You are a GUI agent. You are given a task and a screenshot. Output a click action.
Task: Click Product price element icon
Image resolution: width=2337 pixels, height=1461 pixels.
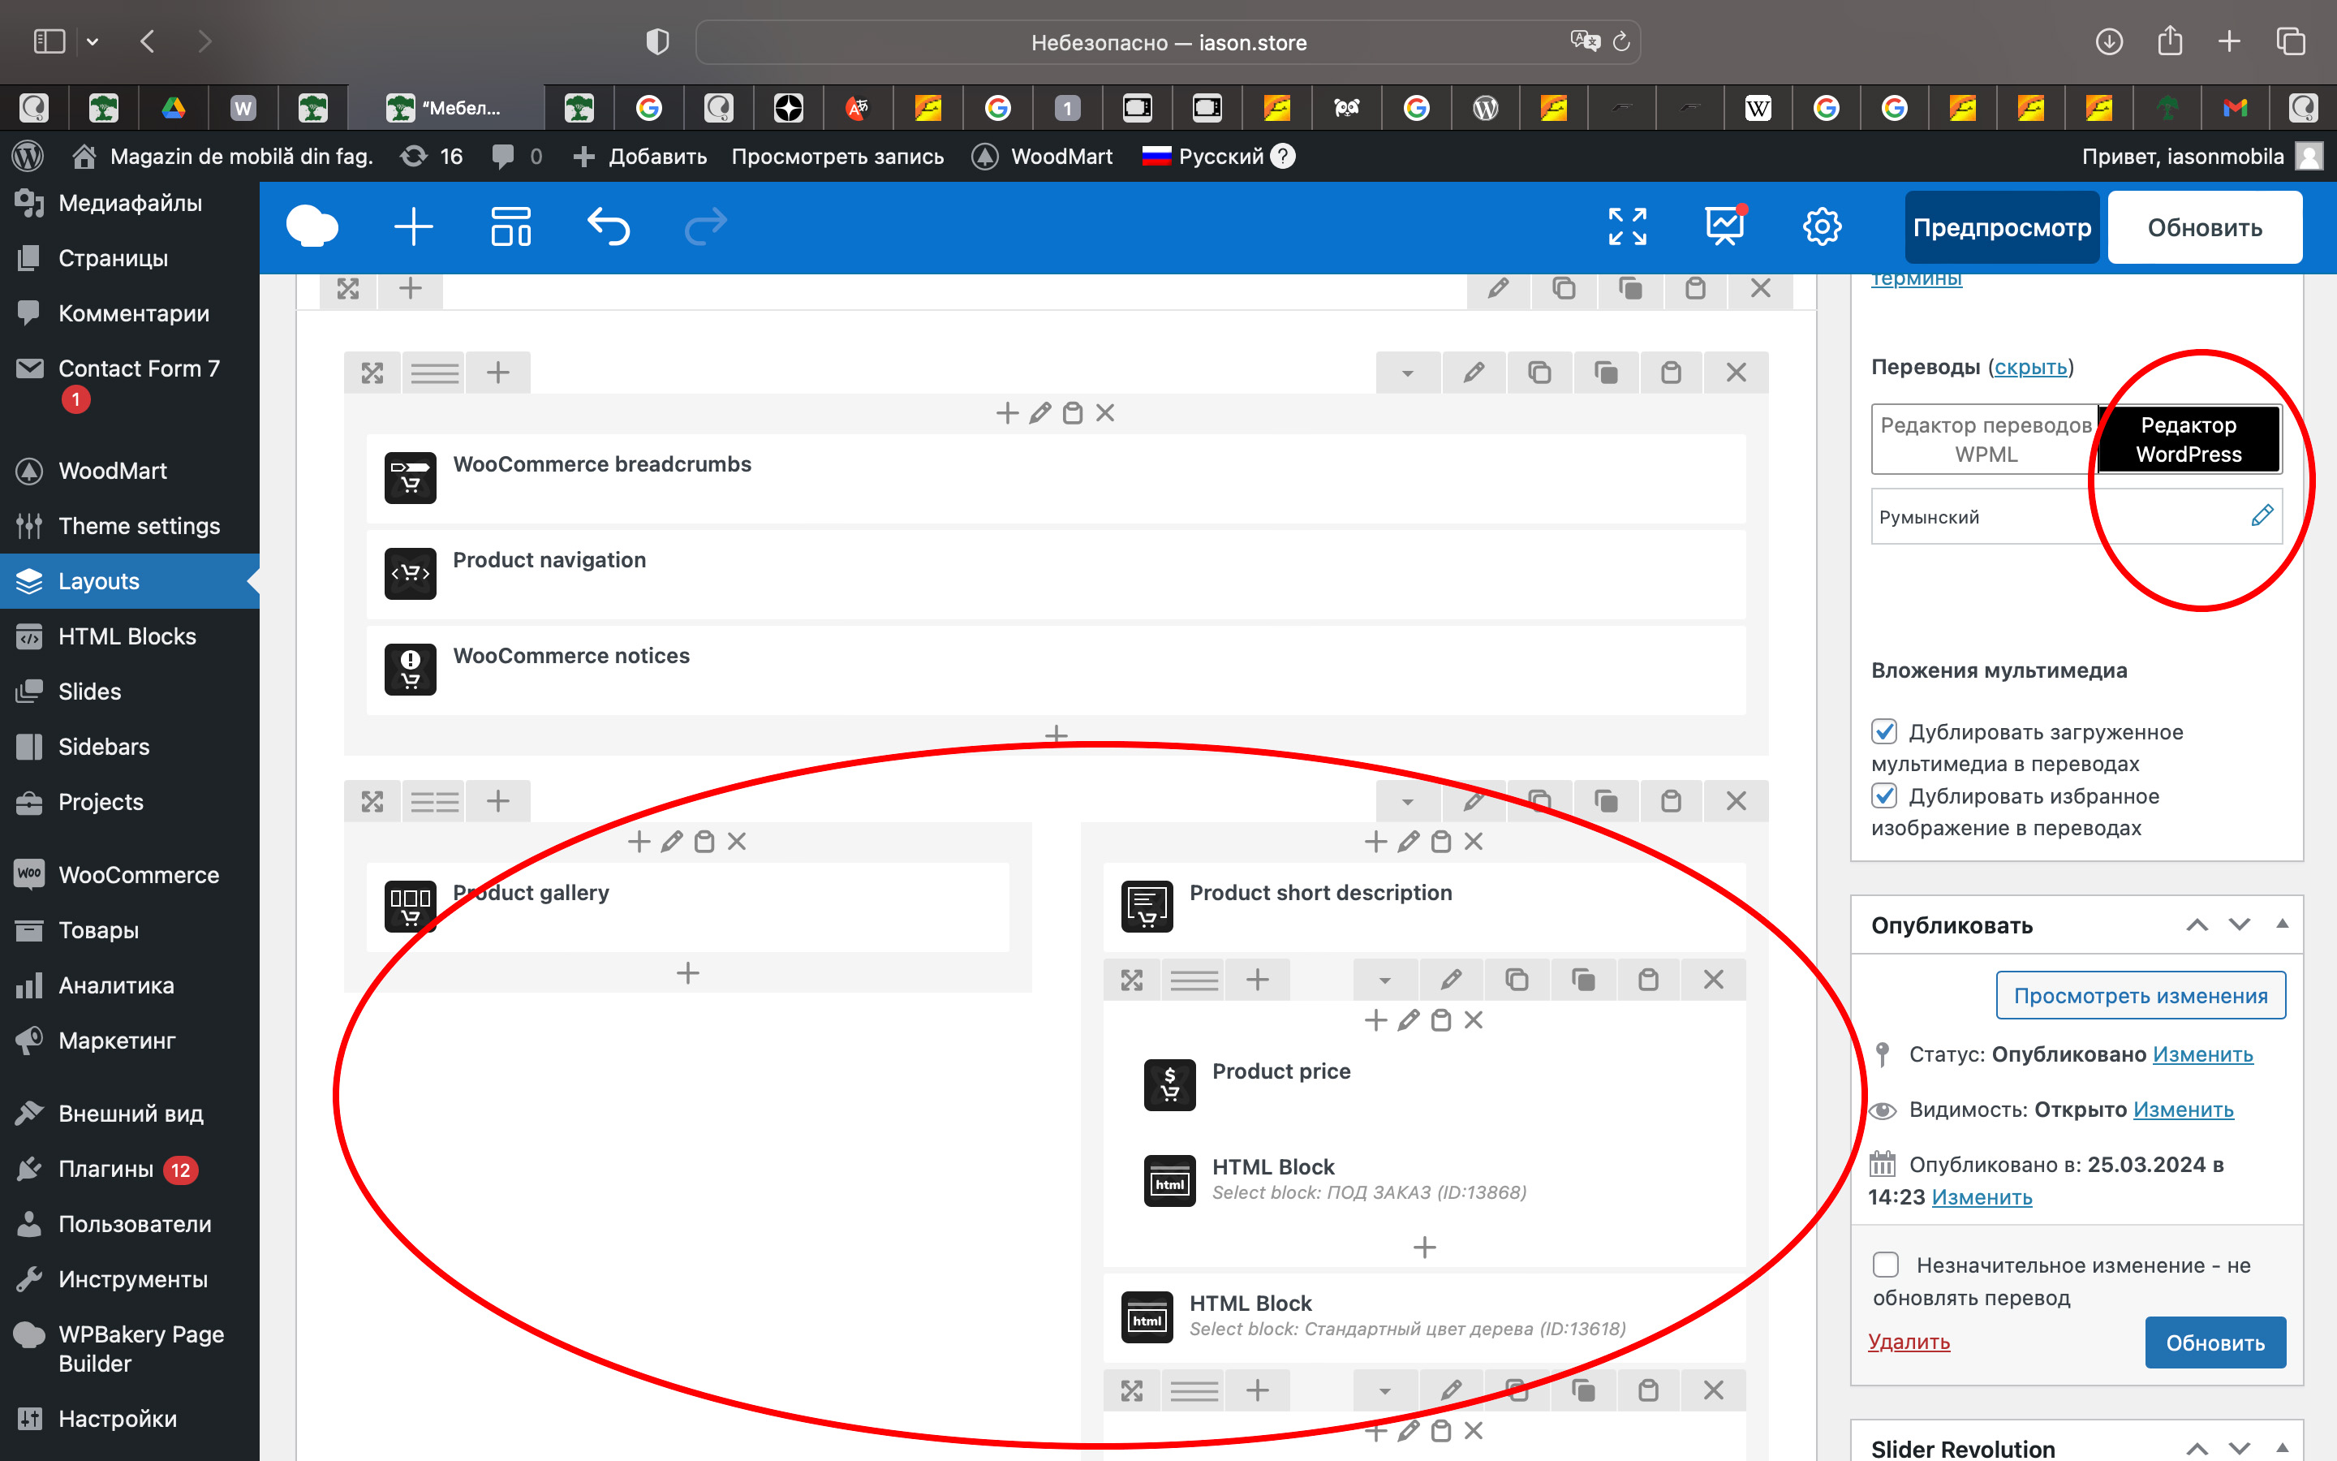coord(1169,1084)
